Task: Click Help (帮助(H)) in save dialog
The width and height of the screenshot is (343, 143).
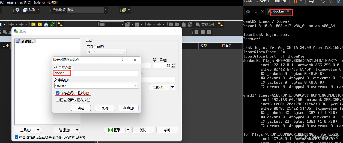Action: click(x=129, y=108)
